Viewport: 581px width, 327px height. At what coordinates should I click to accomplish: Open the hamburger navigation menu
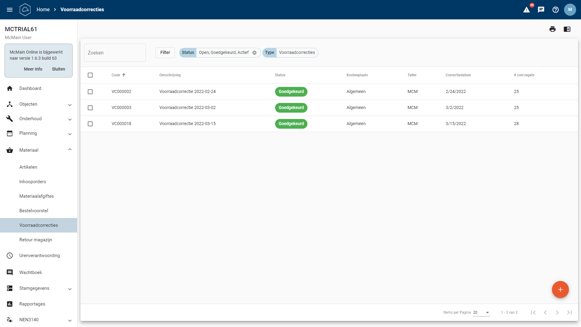[10, 10]
